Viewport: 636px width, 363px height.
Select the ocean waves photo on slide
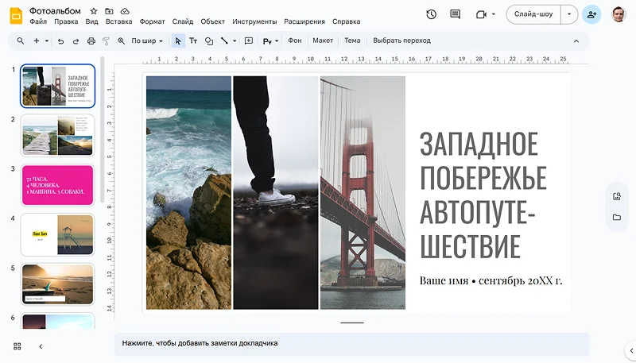tap(188, 193)
